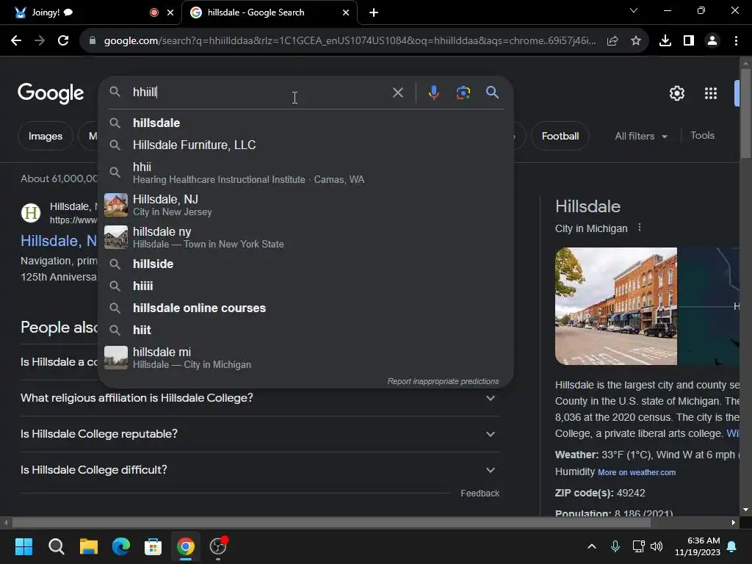This screenshot has width=752, height=564.
Task: Reload the current page
Action: [63, 41]
